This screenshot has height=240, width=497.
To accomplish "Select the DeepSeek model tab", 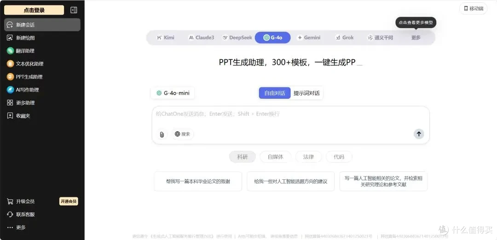I will [x=237, y=37].
